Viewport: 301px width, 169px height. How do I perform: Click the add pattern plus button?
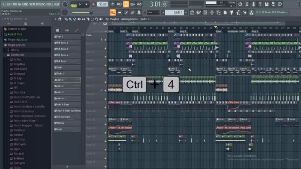tap(186, 13)
